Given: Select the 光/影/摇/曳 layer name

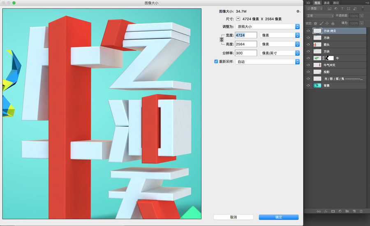Looking at the screenshot, I should [x=343, y=79].
